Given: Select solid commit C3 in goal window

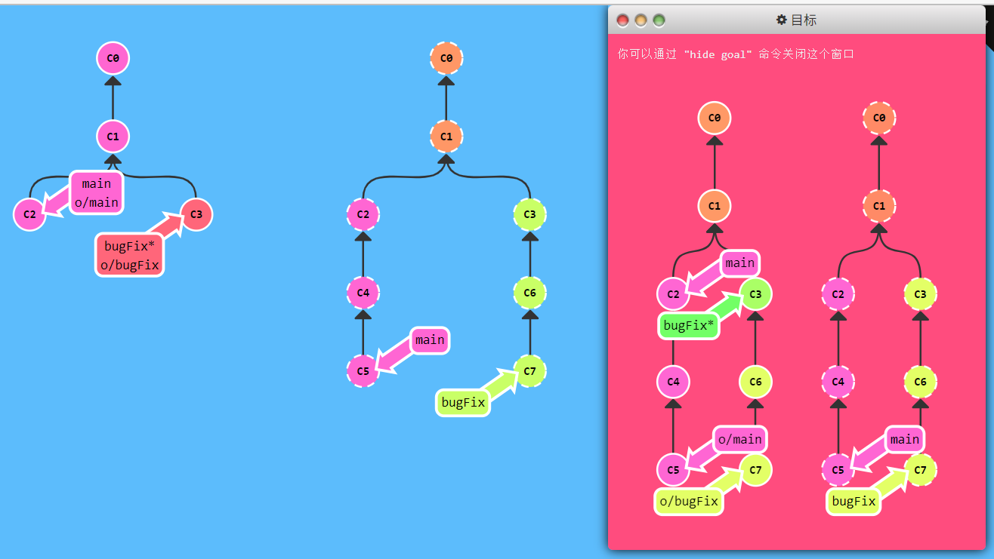Looking at the screenshot, I should 756,294.
